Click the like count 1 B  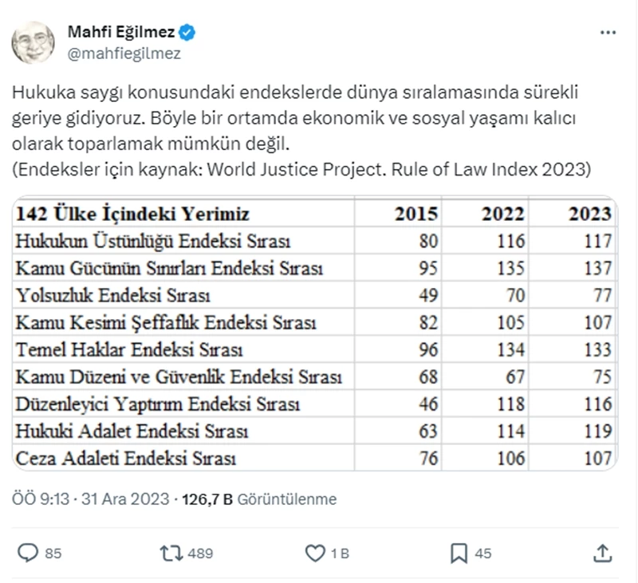[341, 553]
